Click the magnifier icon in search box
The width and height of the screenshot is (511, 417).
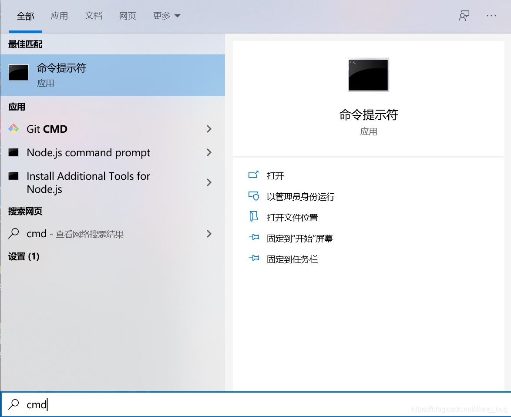tap(14, 405)
